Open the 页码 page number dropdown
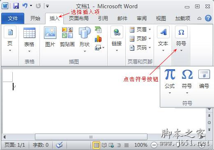Viewport: 214px width, 150px height. [x=140, y=48]
